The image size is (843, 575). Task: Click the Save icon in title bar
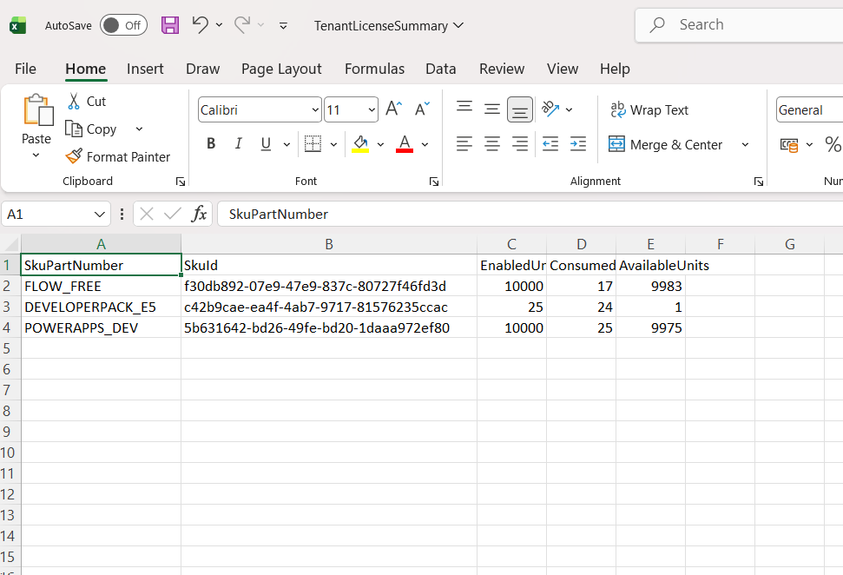tap(170, 25)
